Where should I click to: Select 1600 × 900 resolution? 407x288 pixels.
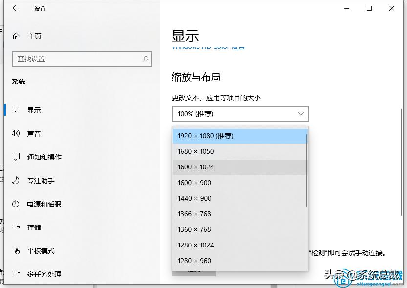[x=240, y=183]
